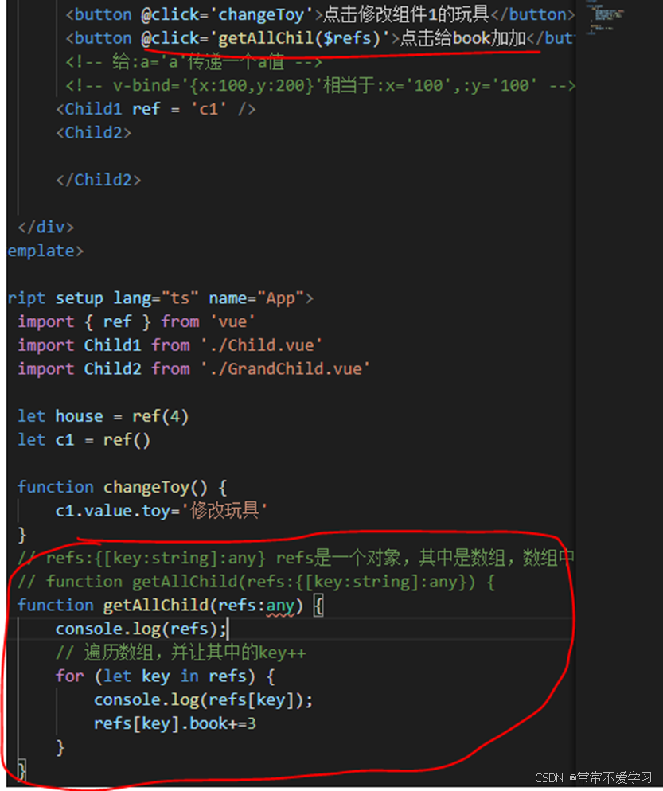
Task: Click the 'console.log(refs);' line
Action: click(142, 629)
